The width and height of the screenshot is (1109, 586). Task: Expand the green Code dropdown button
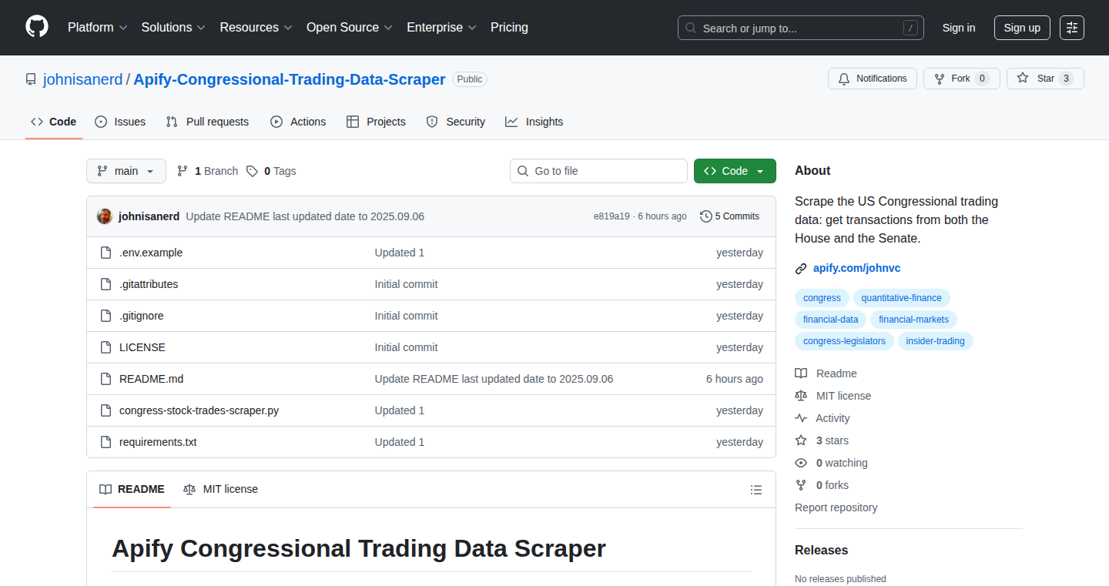point(735,171)
